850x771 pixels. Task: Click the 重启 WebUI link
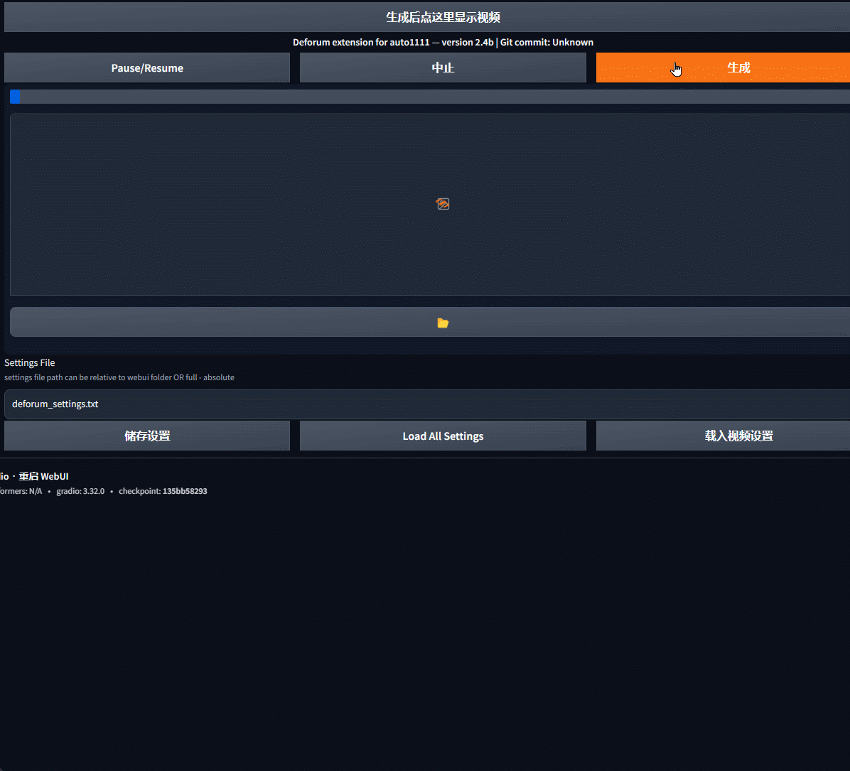[43, 476]
